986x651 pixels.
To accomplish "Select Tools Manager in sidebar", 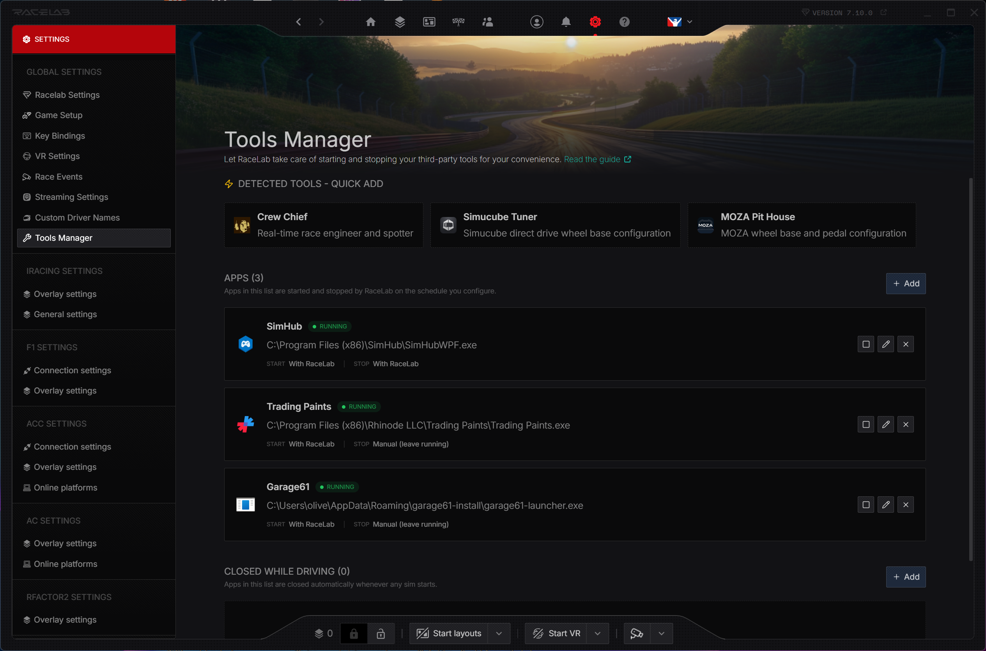I will click(94, 238).
